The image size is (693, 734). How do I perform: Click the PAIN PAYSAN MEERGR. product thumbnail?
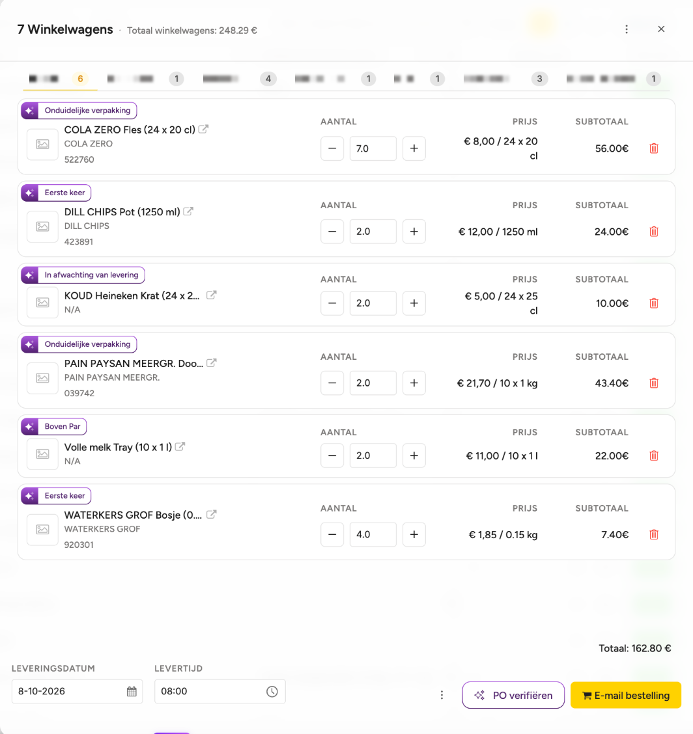click(x=42, y=378)
